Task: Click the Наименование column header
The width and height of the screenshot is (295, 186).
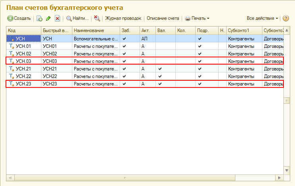Action: pos(96,30)
